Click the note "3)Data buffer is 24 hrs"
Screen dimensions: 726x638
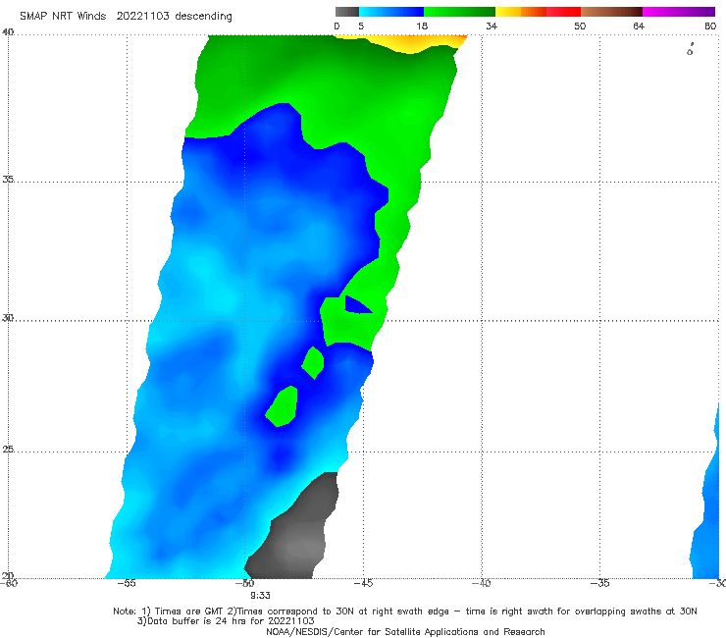226,621
